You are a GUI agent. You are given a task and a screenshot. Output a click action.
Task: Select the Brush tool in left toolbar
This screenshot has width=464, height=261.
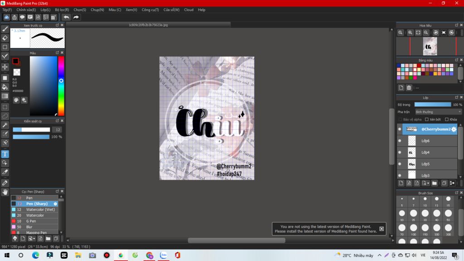point(5,29)
